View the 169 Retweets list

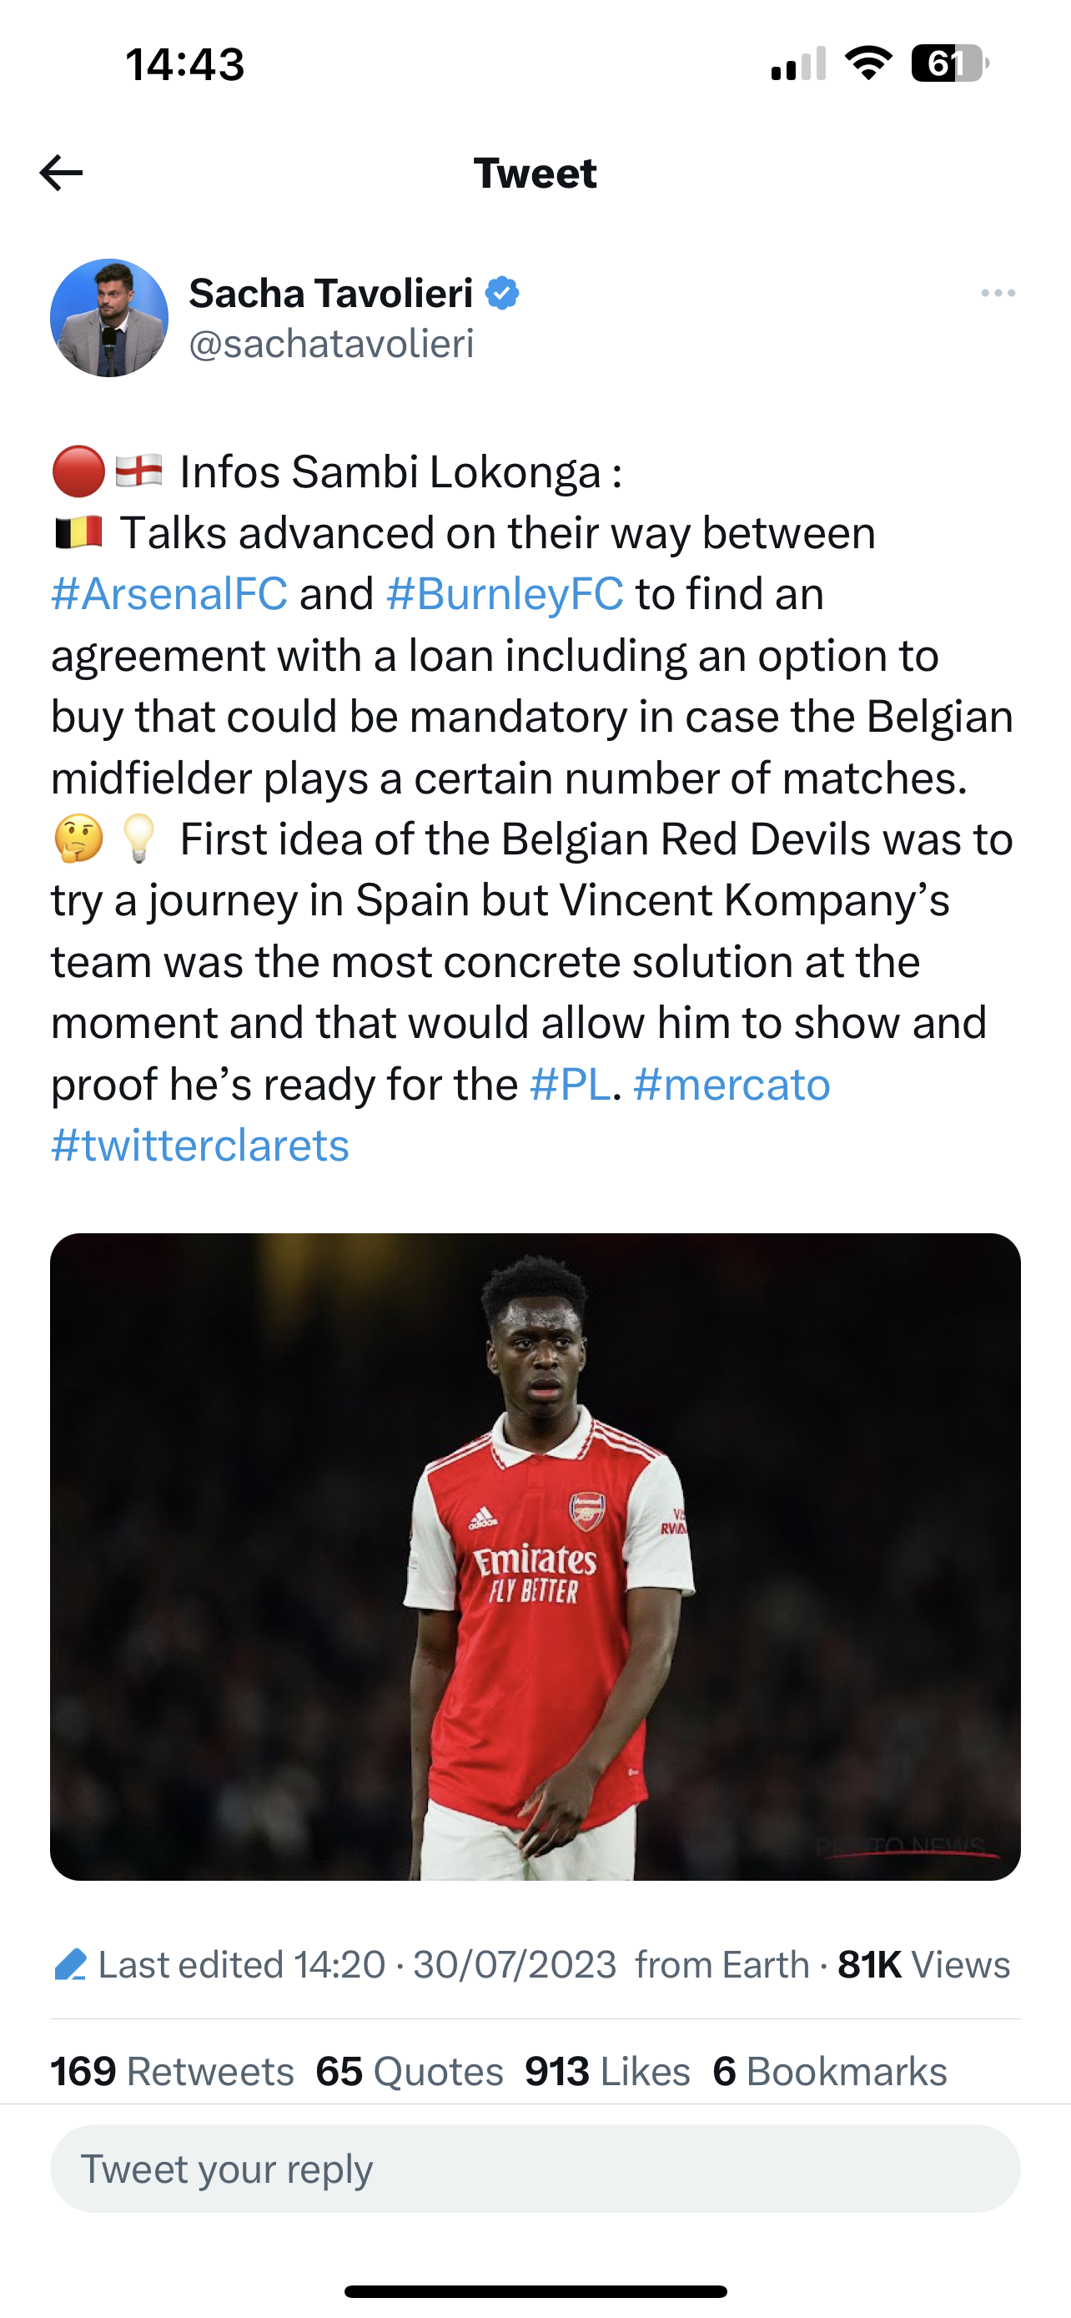tap(172, 2070)
